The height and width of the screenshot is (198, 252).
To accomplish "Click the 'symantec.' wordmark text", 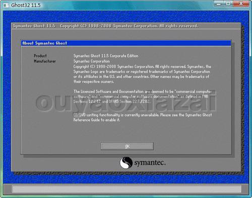I will click(x=150, y=163).
